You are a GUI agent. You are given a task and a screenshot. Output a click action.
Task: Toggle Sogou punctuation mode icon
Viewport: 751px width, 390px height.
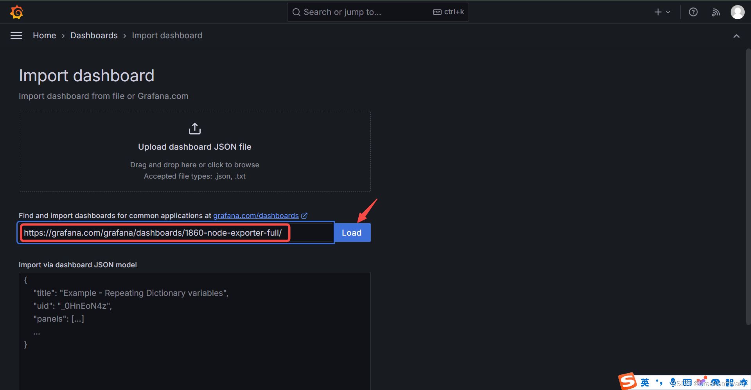[x=659, y=382]
